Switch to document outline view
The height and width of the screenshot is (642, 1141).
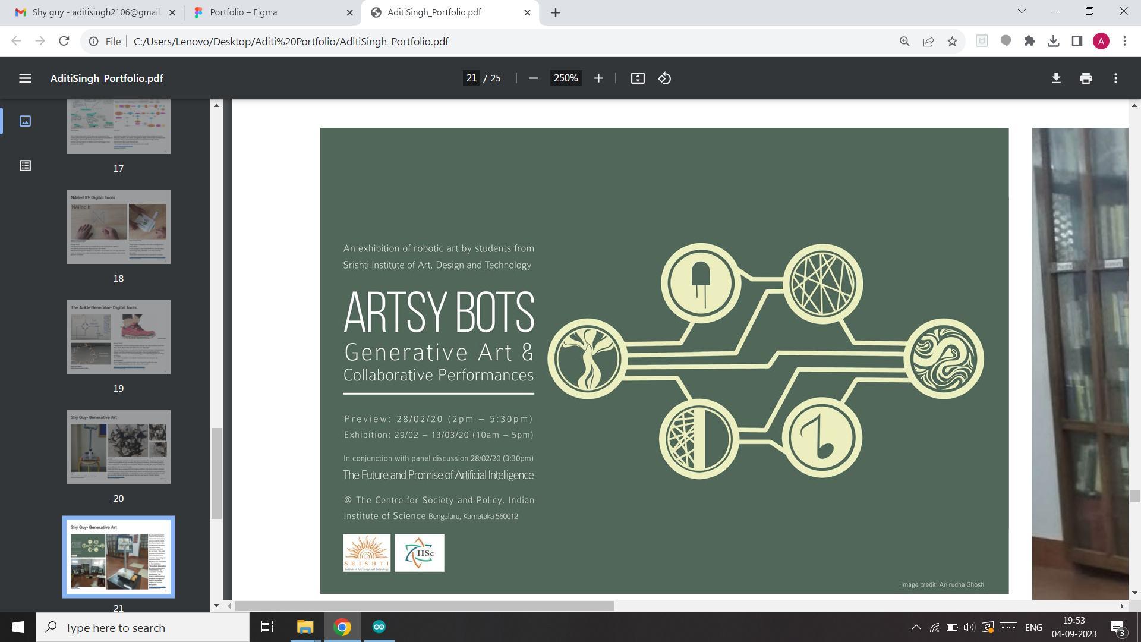(x=25, y=166)
